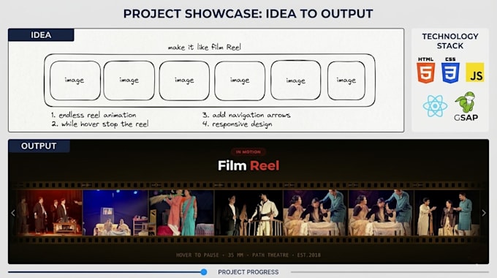Click the GSAP mascot logo
The width and height of the screenshot is (497, 278).
click(x=466, y=106)
